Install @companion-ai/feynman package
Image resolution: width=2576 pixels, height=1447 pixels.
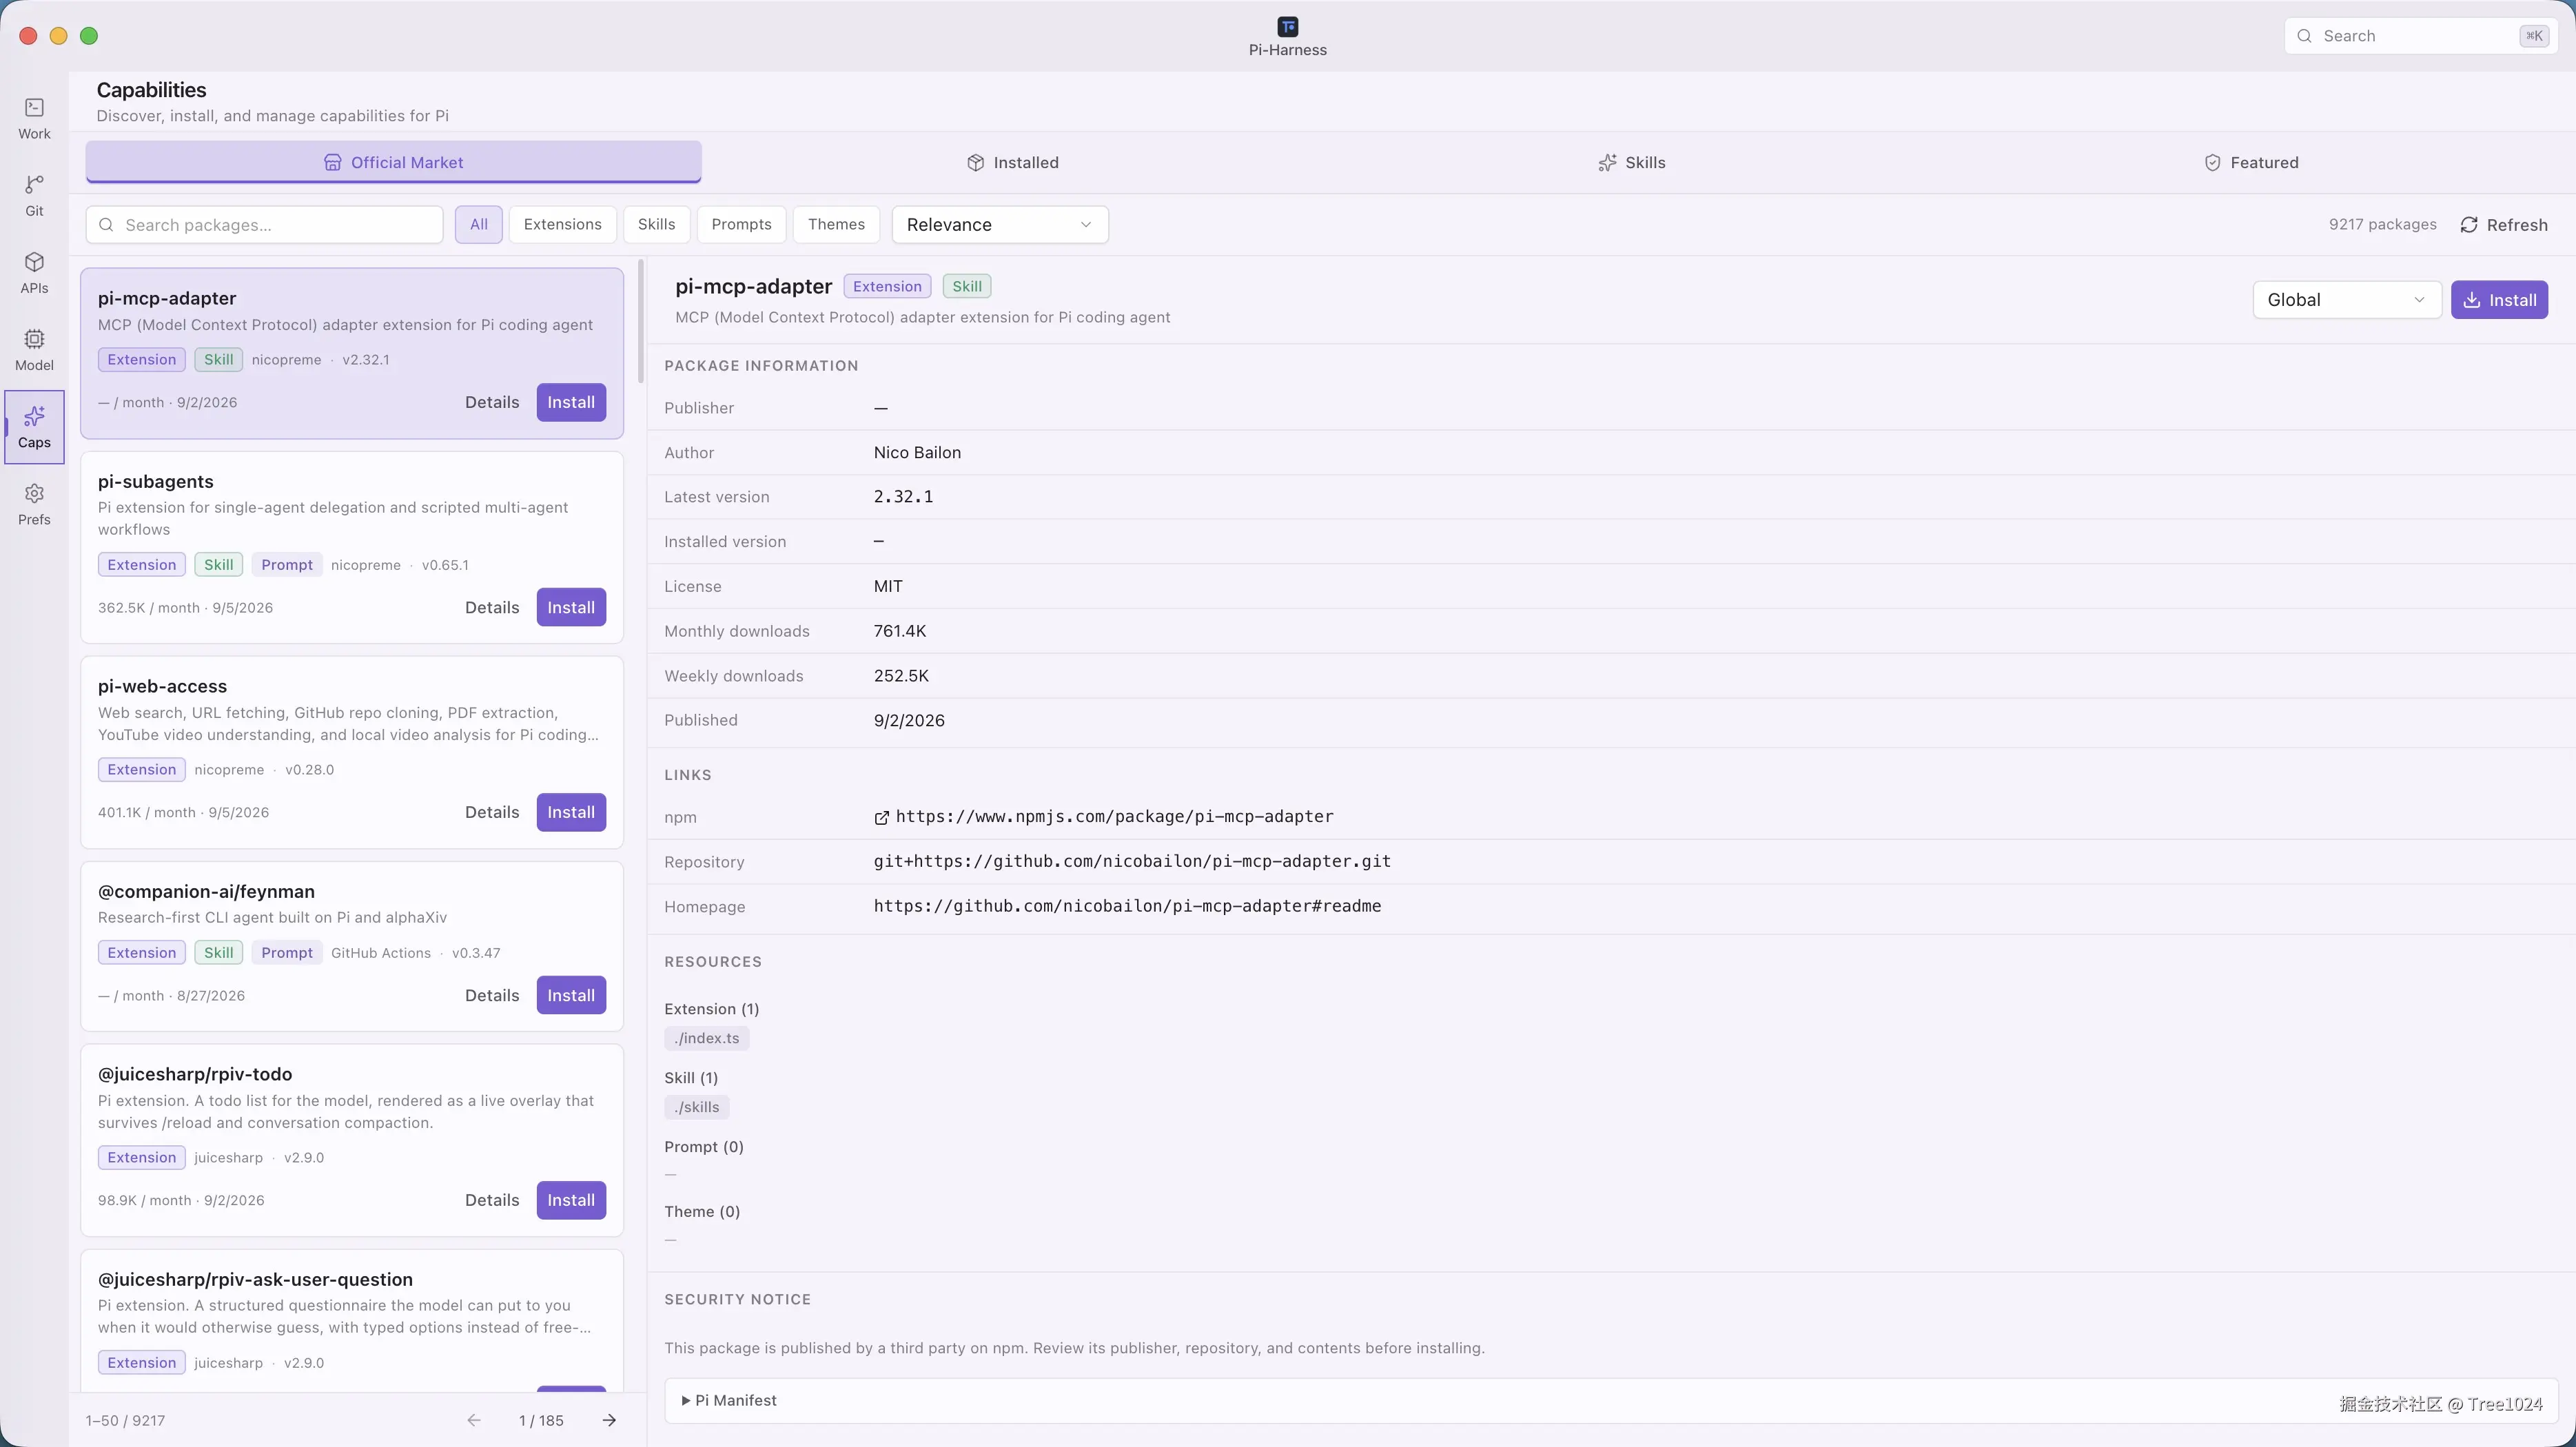click(x=571, y=995)
